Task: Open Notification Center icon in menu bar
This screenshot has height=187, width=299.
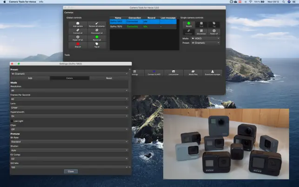Action: (294, 2)
